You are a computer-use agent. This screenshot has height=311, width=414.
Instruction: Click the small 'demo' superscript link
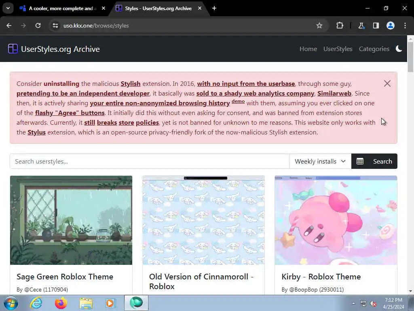tap(238, 102)
